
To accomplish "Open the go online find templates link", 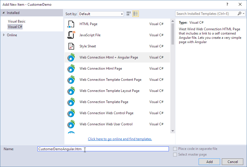I will tap(120, 139).
